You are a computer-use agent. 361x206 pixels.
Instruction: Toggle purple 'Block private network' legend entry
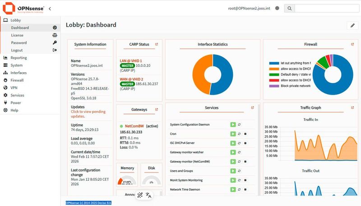(290, 86)
